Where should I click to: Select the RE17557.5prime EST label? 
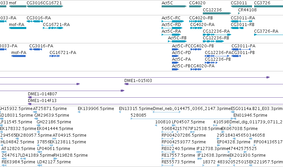point(178,155)
